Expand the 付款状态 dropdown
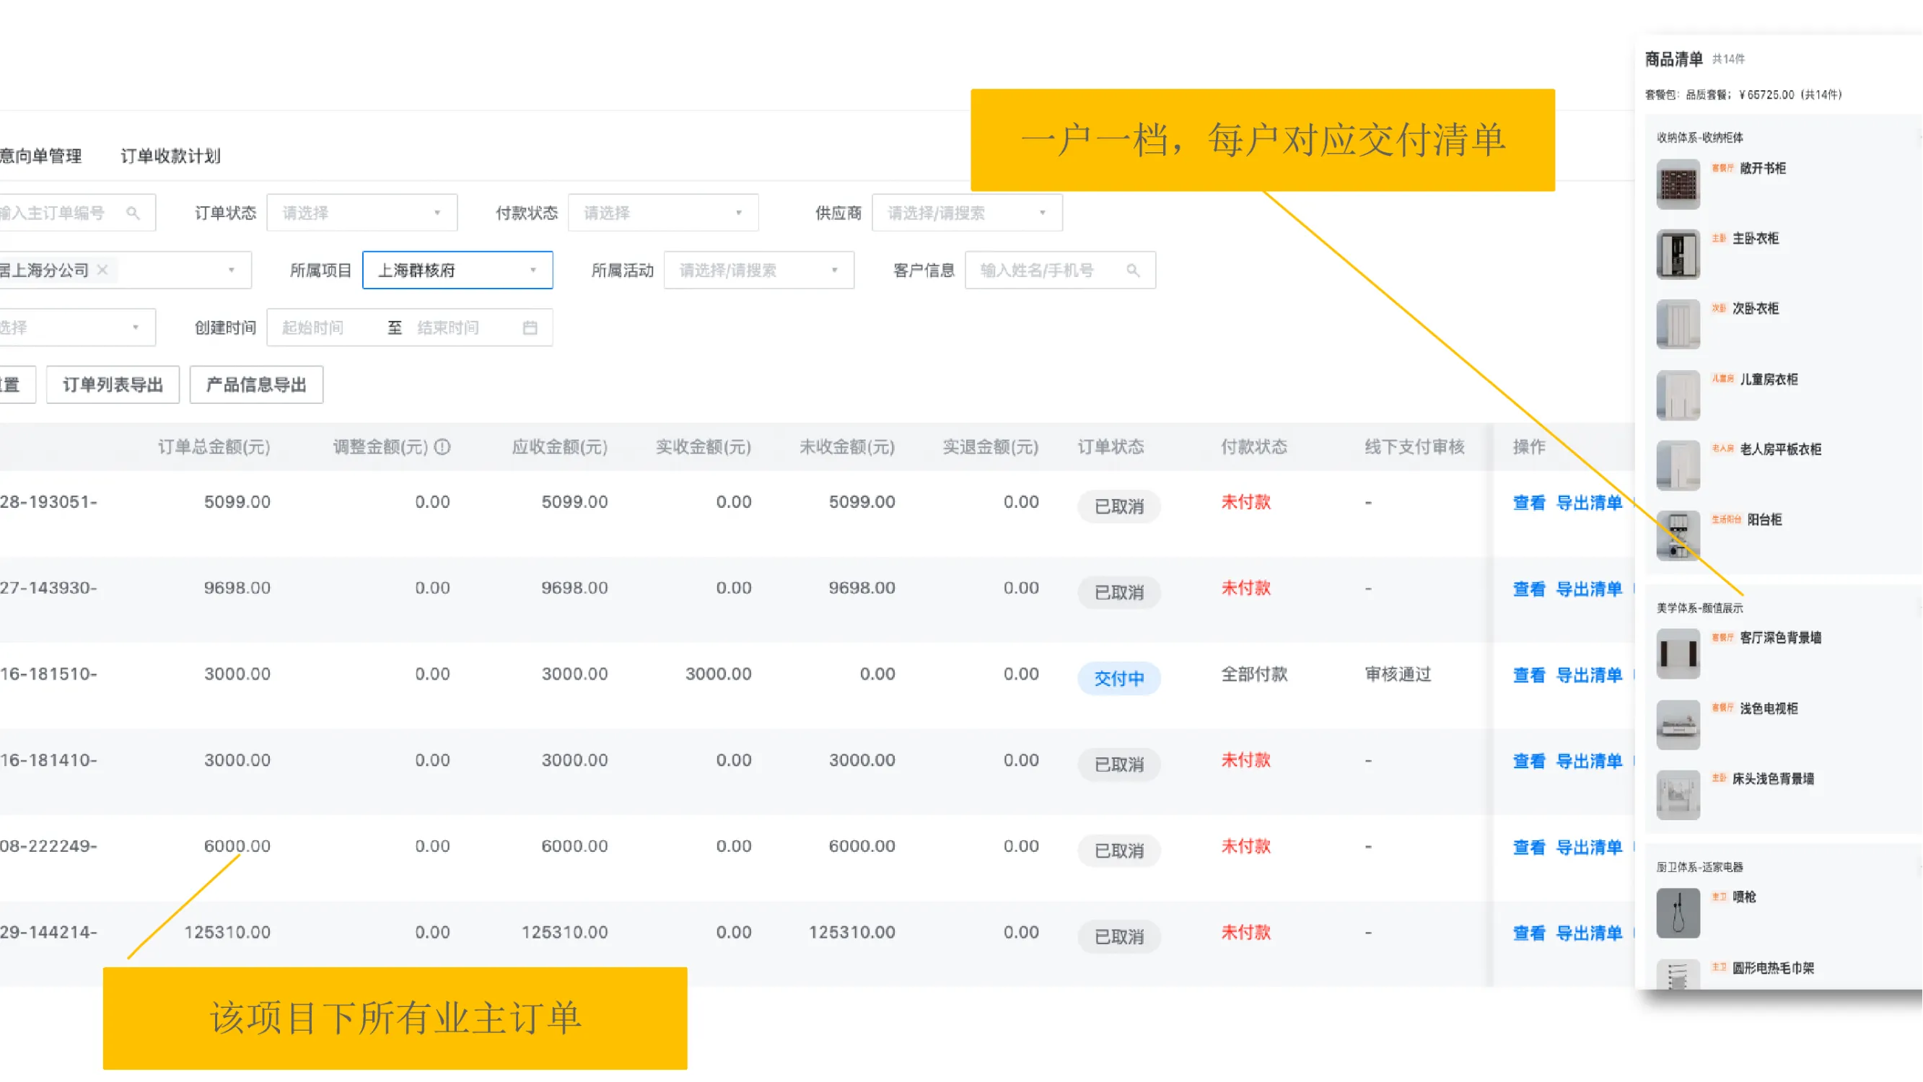 663,214
